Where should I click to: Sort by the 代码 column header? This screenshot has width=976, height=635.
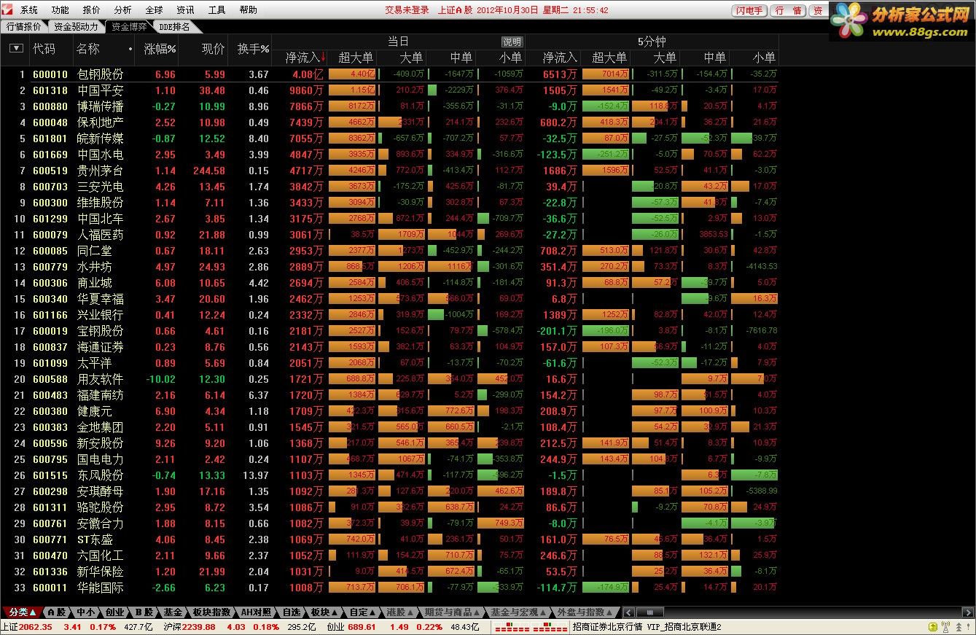44,49
